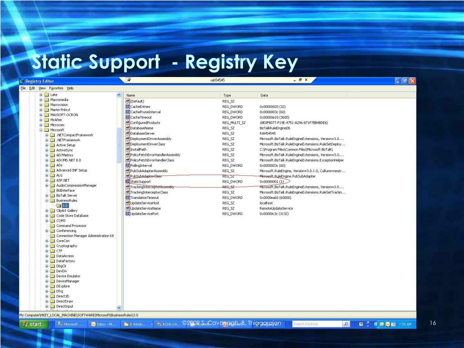Image resolution: width=464 pixels, height=348 pixels.
Task: Click the PollingInterval DWORD icon
Action: pyautogui.click(x=127, y=165)
